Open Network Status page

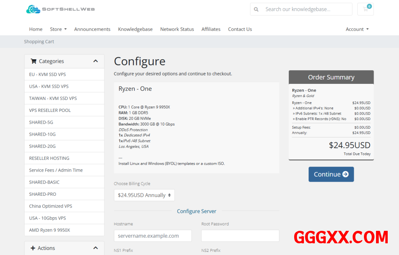pos(177,29)
